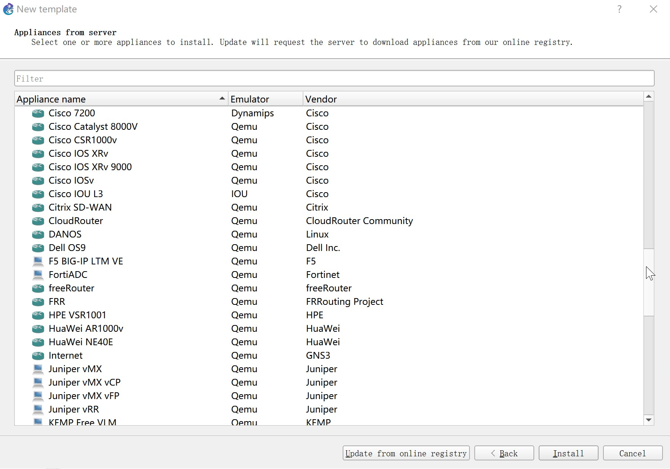Select HuaWei NE40E appliance name
Viewport: 670px width, 469px height.
point(81,342)
